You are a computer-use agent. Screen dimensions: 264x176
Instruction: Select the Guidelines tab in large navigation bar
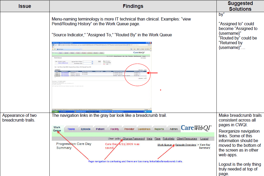[x=144, y=129]
